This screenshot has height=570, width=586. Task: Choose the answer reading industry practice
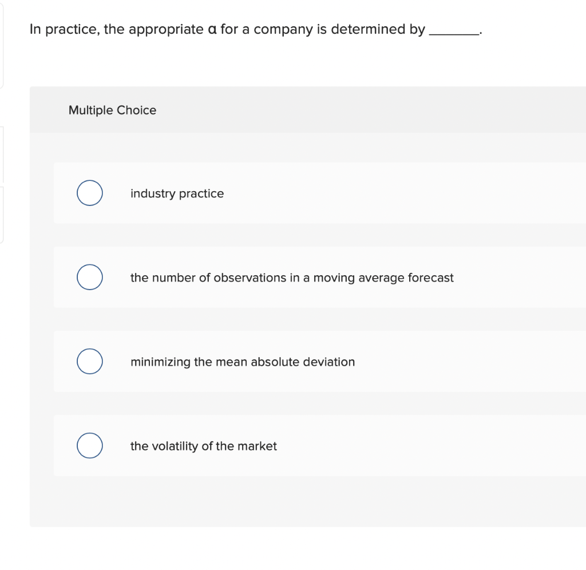177,193
